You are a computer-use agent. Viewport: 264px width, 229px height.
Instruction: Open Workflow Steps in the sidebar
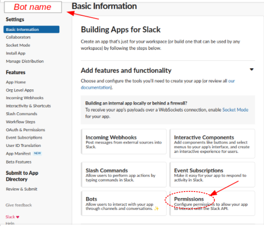pos(20,122)
